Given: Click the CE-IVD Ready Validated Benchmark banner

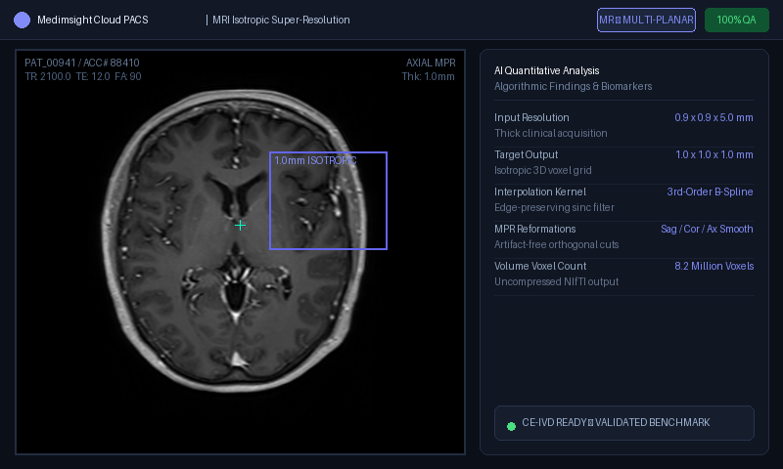Looking at the screenshot, I should [623, 423].
